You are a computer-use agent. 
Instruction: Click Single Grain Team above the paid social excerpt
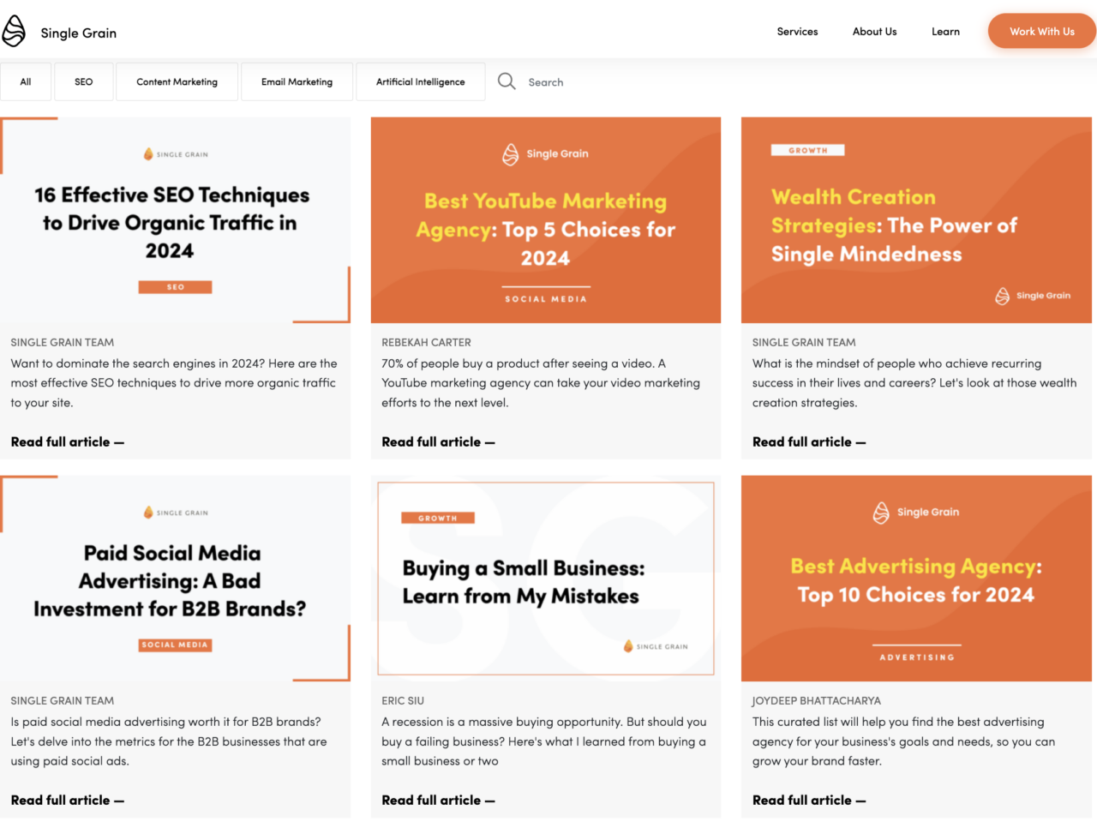[63, 700]
